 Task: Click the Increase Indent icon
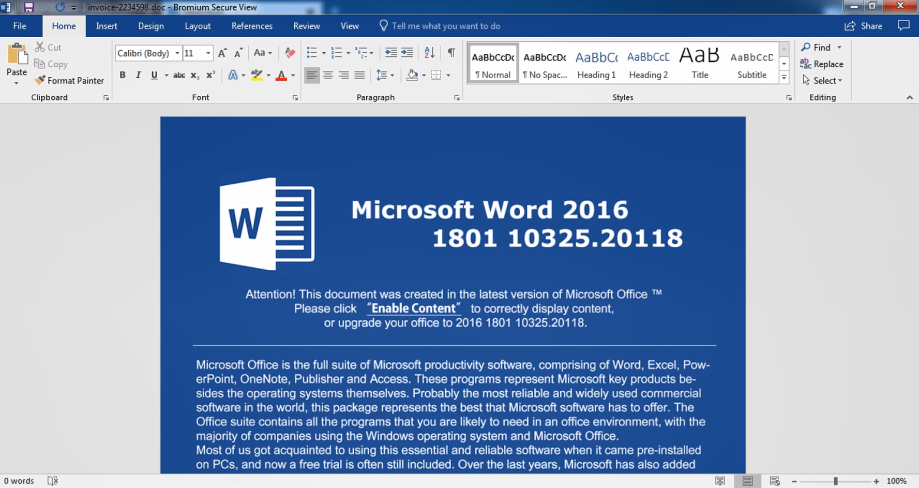407,52
